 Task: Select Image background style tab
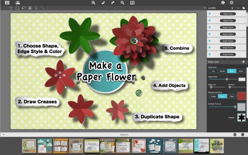213,96
